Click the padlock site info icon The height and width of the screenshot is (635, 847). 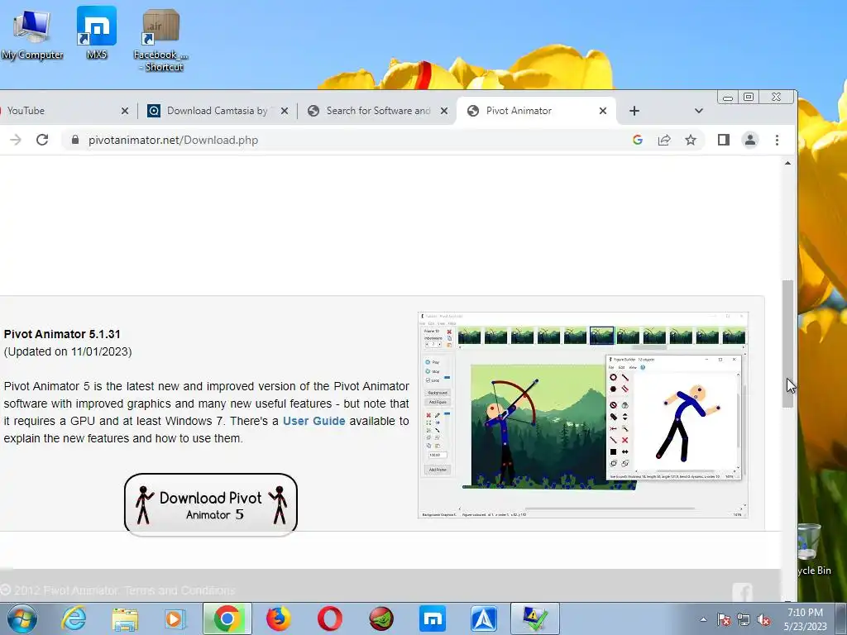click(75, 140)
